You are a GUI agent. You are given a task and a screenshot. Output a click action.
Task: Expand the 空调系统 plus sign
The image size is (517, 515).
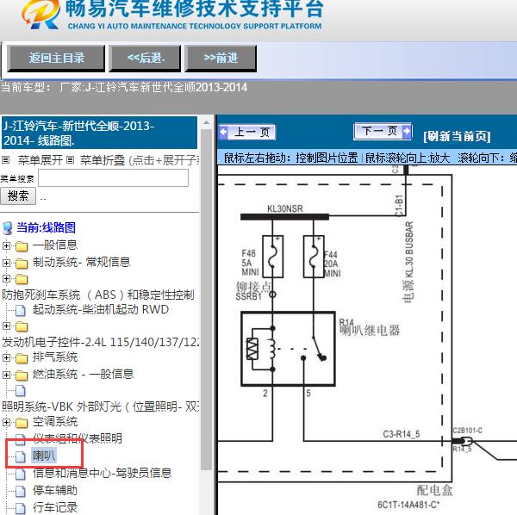pos(6,422)
